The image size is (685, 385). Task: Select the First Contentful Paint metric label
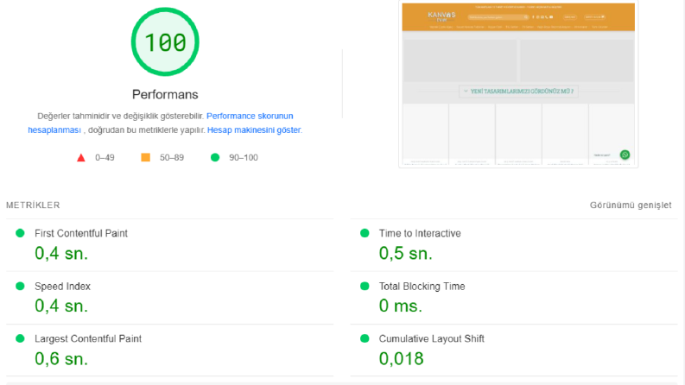81,234
